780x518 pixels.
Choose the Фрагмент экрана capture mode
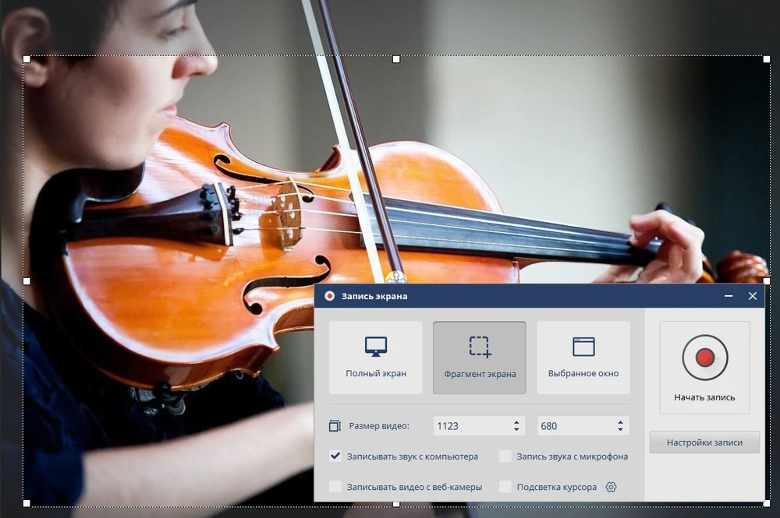click(479, 358)
